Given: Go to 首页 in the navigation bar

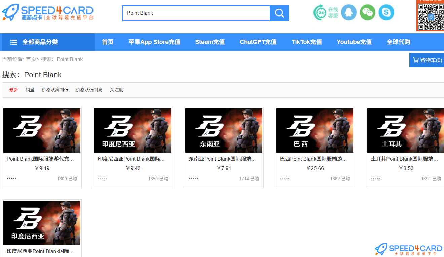Looking at the screenshot, I should 108,42.
